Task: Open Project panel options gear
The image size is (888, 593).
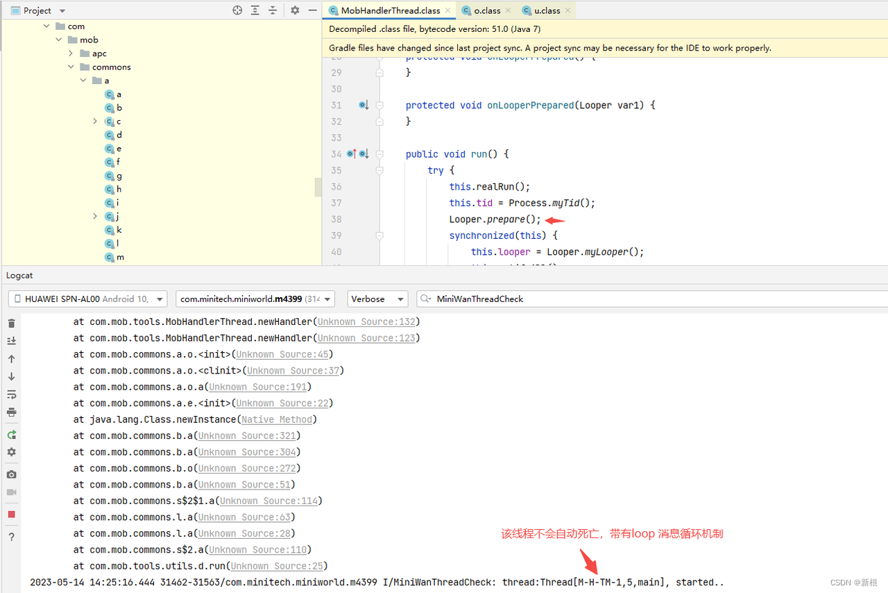Action: [x=295, y=10]
